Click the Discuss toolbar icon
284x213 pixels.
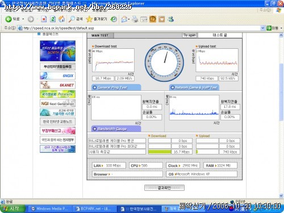[x=153, y=19]
